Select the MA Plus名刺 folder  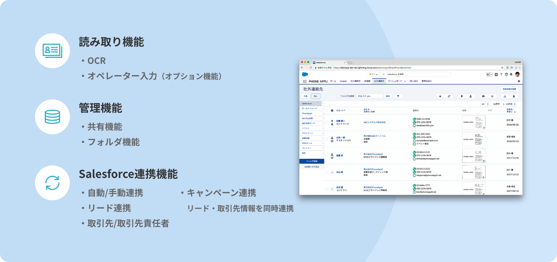click(x=312, y=118)
